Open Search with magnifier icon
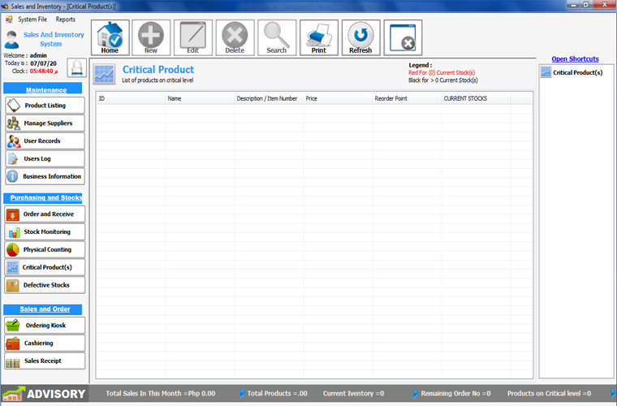 coord(277,37)
